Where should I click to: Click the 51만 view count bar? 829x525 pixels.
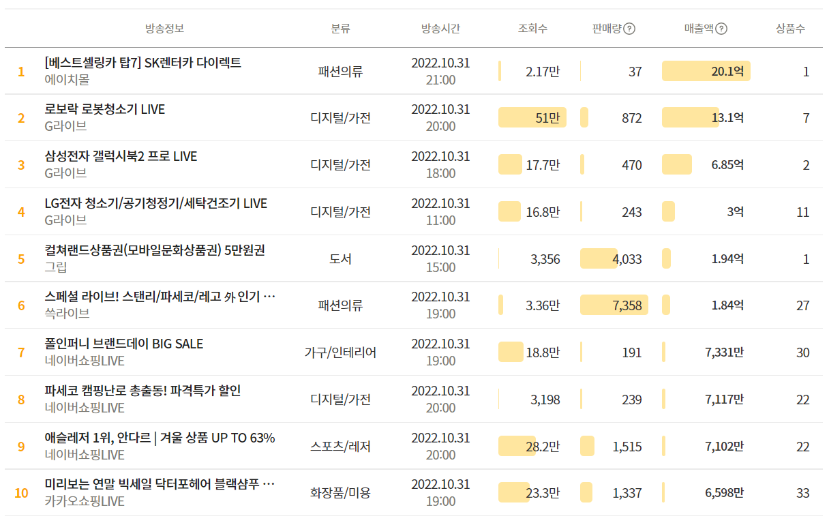click(x=532, y=117)
